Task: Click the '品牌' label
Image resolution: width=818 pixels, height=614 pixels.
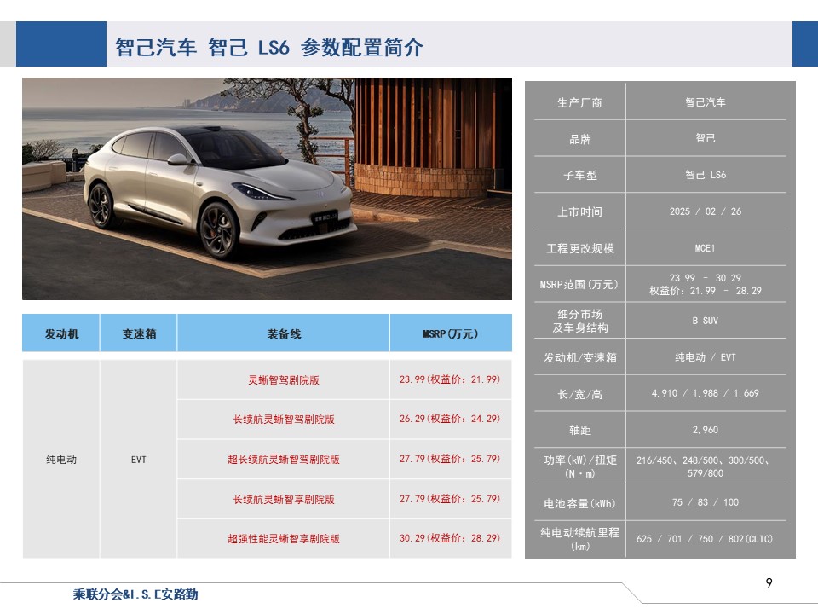Action: pyautogui.click(x=579, y=139)
